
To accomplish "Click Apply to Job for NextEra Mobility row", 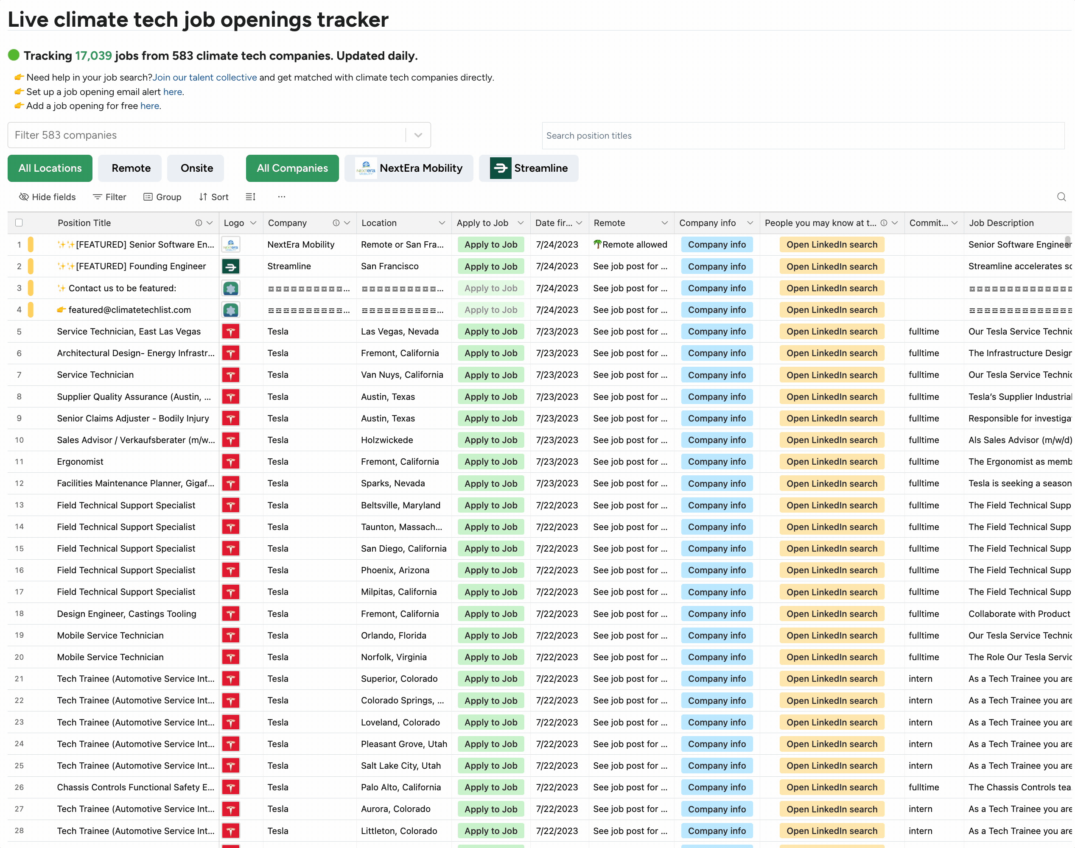I will click(491, 245).
